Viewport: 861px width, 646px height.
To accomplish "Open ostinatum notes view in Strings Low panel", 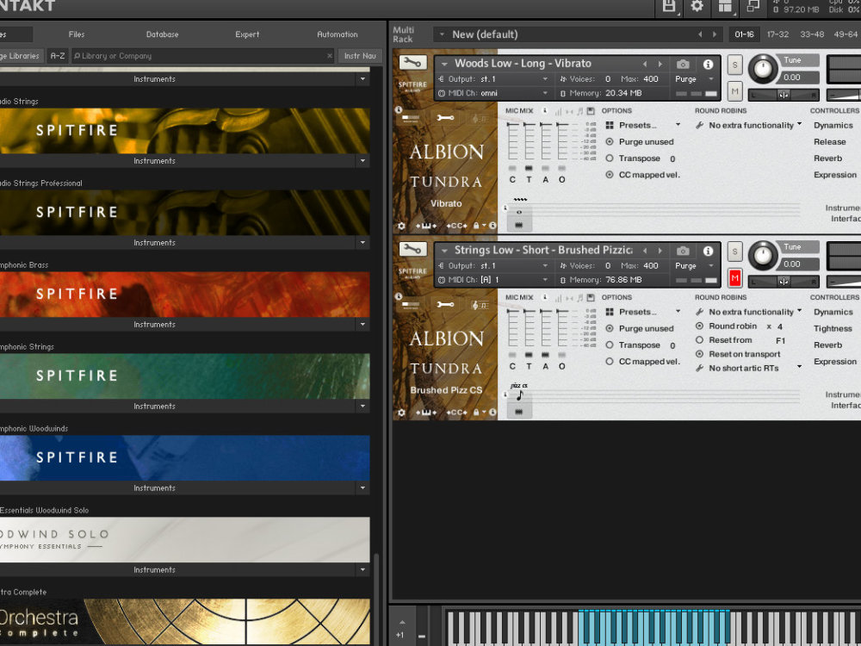I will pos(480,305).
